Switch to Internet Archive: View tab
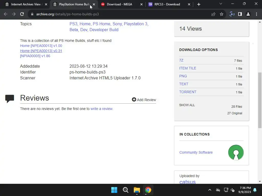 pyautogui.click(x=26, y=4)
